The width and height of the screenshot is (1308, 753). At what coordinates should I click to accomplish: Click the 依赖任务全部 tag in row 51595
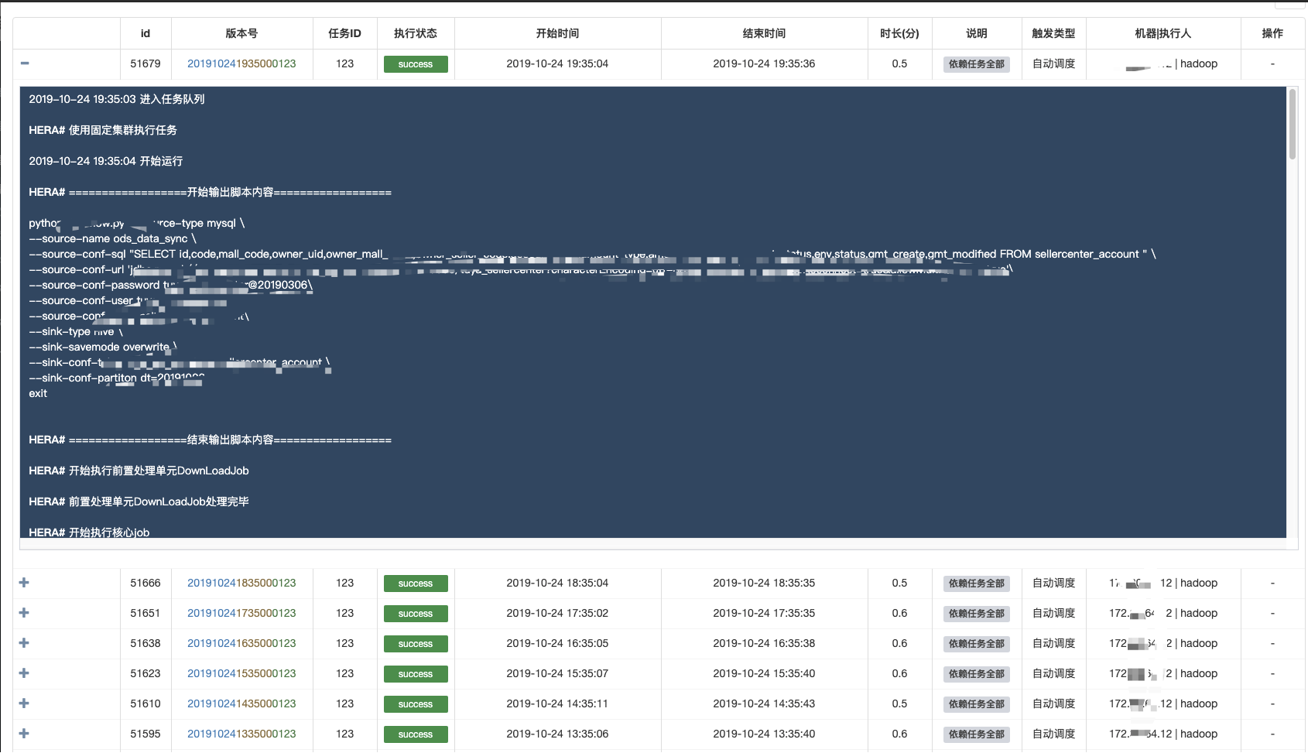click(x=977, y=734)
